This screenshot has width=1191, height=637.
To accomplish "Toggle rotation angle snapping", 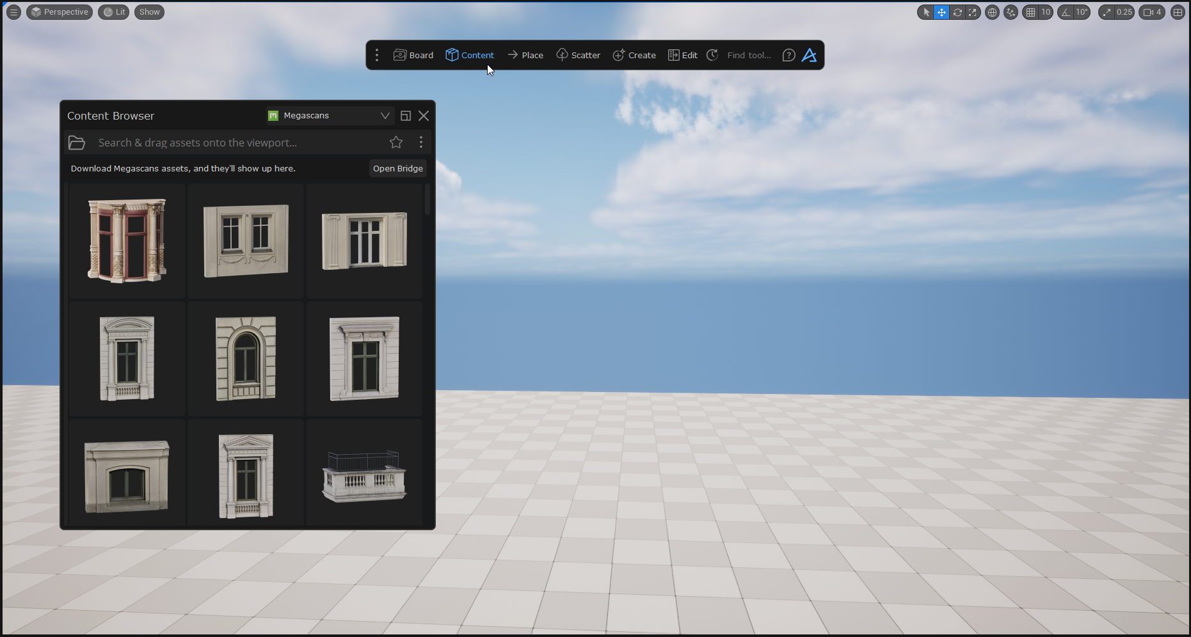I will (1066, 12).
